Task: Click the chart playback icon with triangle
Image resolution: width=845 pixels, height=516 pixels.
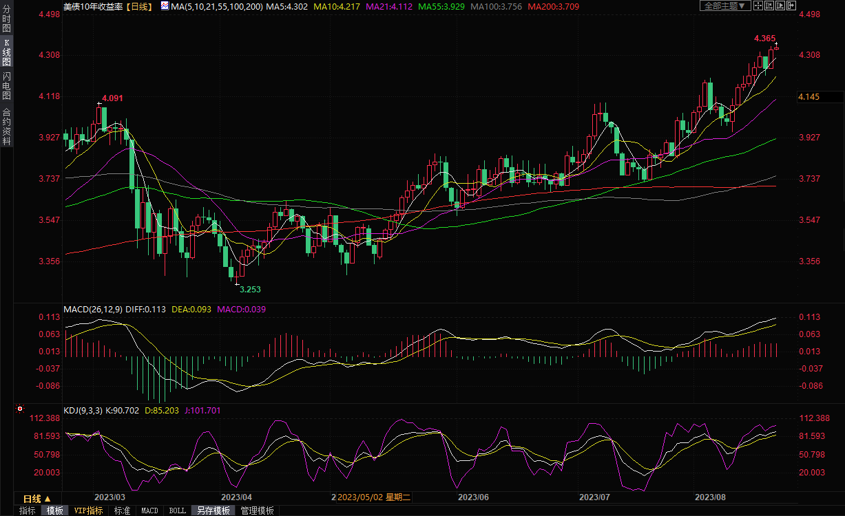Action: pos(780,6)
